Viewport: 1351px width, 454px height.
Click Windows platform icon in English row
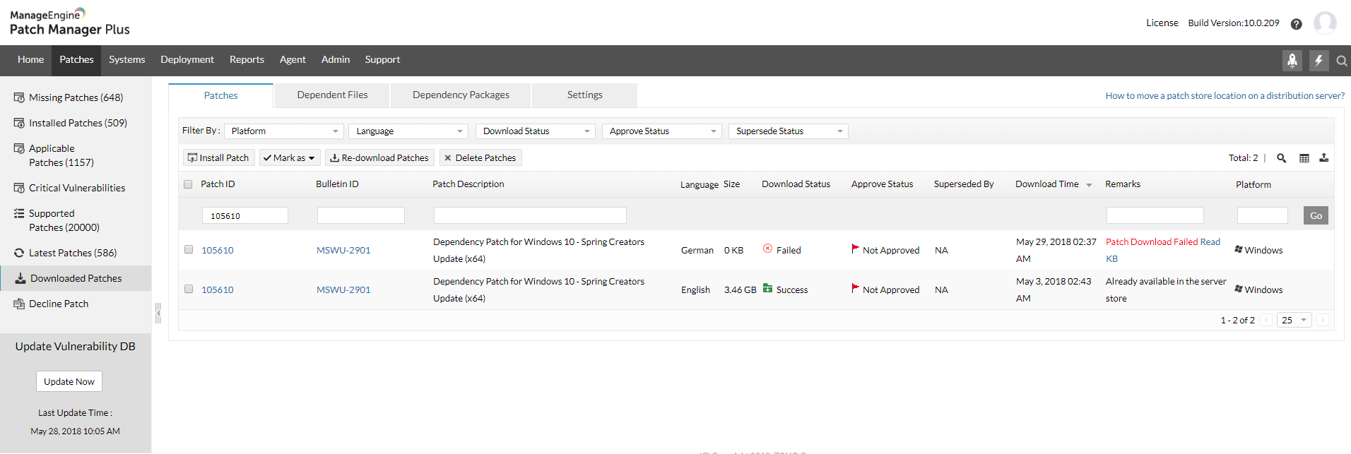tap(1239, 289)
